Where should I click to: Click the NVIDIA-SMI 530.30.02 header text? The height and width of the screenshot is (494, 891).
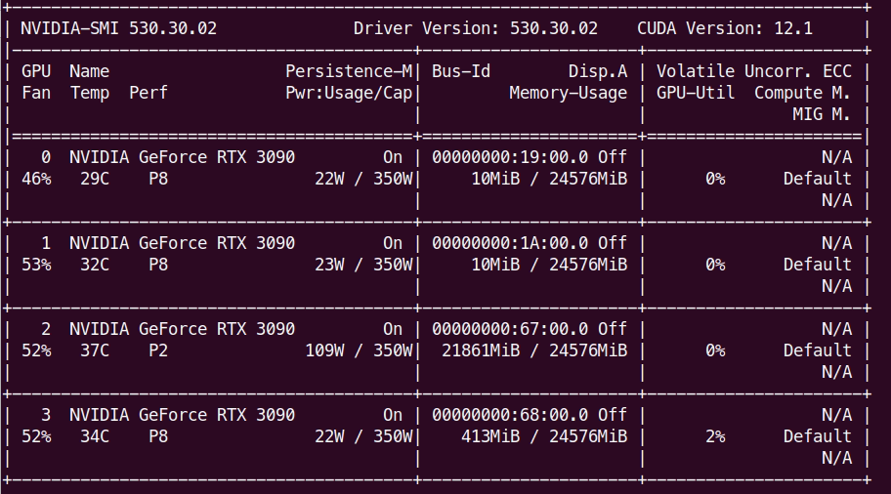(x=119, y=28)
